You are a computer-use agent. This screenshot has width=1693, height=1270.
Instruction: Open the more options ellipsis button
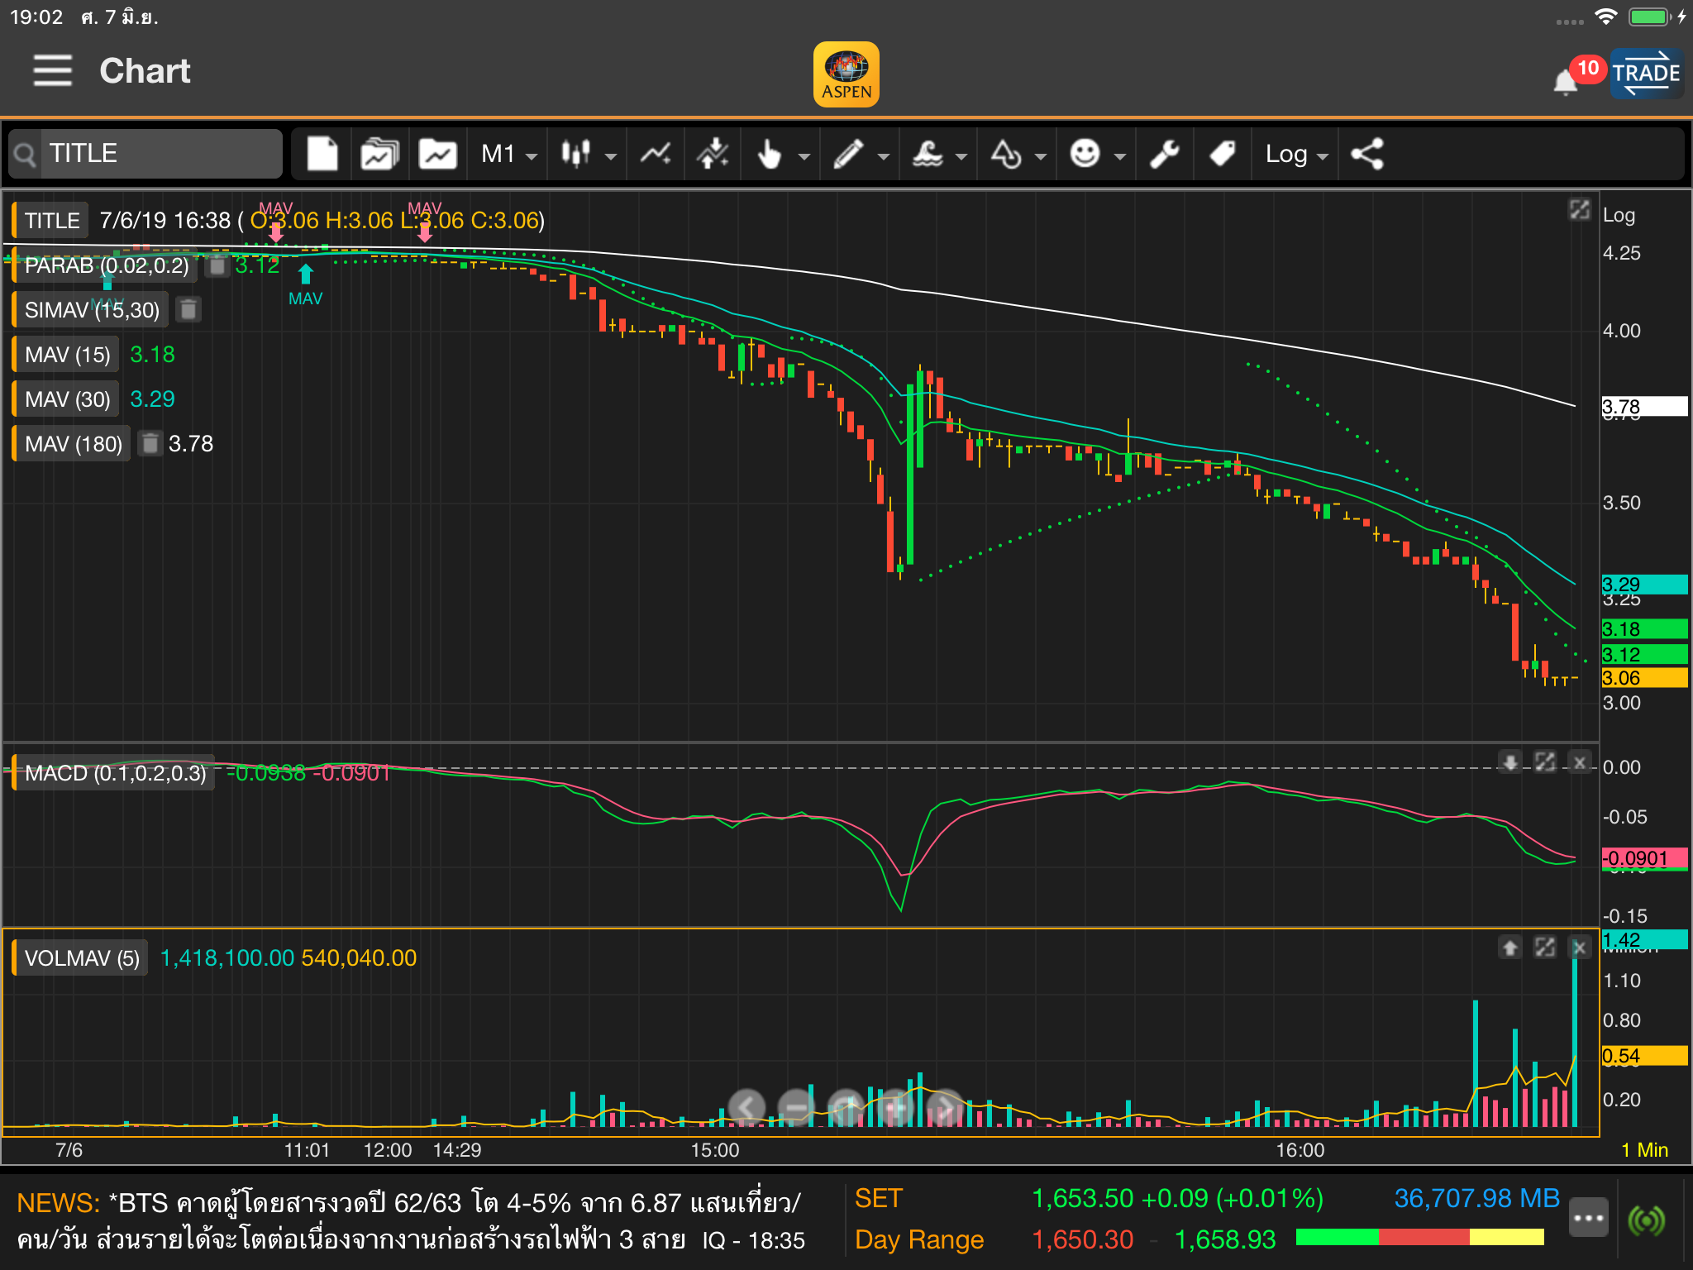point(1588,1218)
